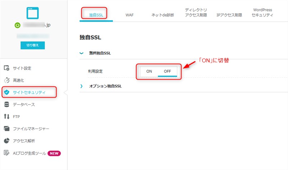Click the FTP up-down arrows icon
The height and width of the screenshot is (170, 288).
click(x=6, y=117)
